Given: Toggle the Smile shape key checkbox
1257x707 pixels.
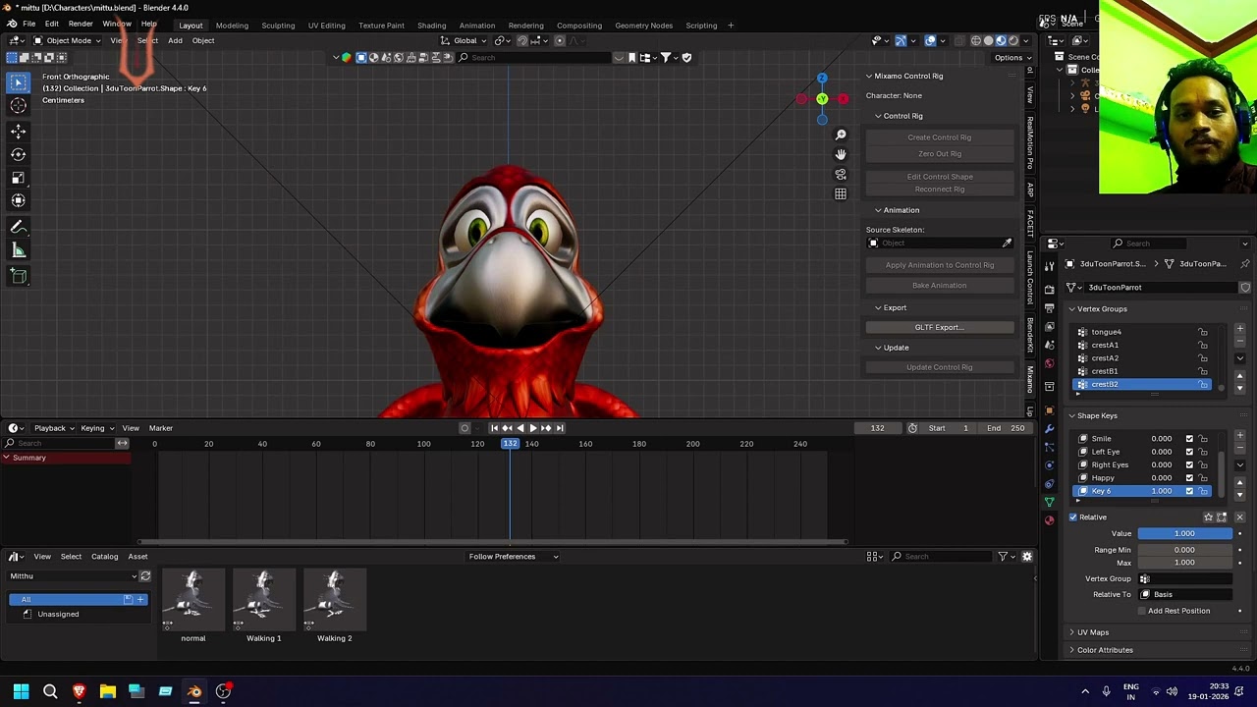Looking at the screenshot, I should pos(1189,439).
